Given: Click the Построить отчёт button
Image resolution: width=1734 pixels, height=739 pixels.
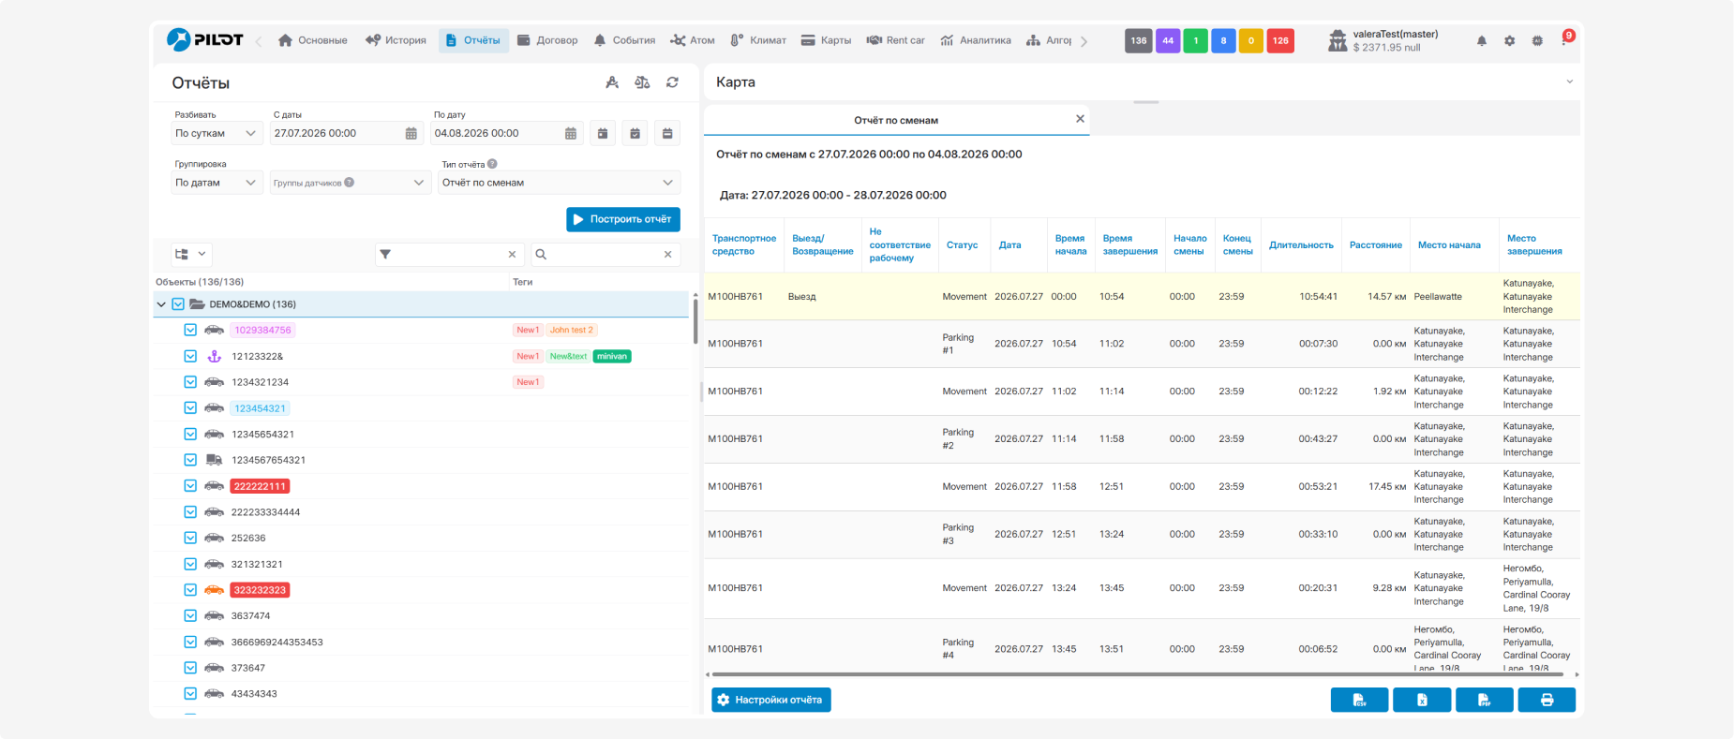Looking at the screenshot, I should tap(623, 219).
